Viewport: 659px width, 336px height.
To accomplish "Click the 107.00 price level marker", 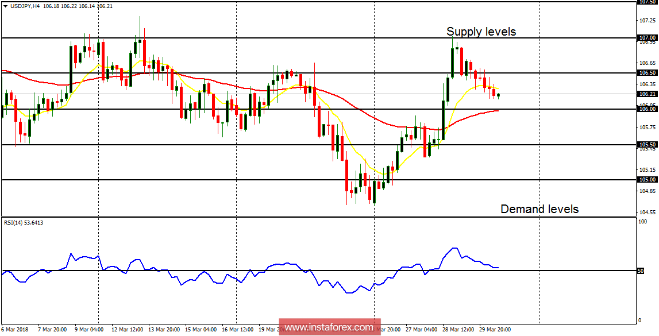I will 648,37.
